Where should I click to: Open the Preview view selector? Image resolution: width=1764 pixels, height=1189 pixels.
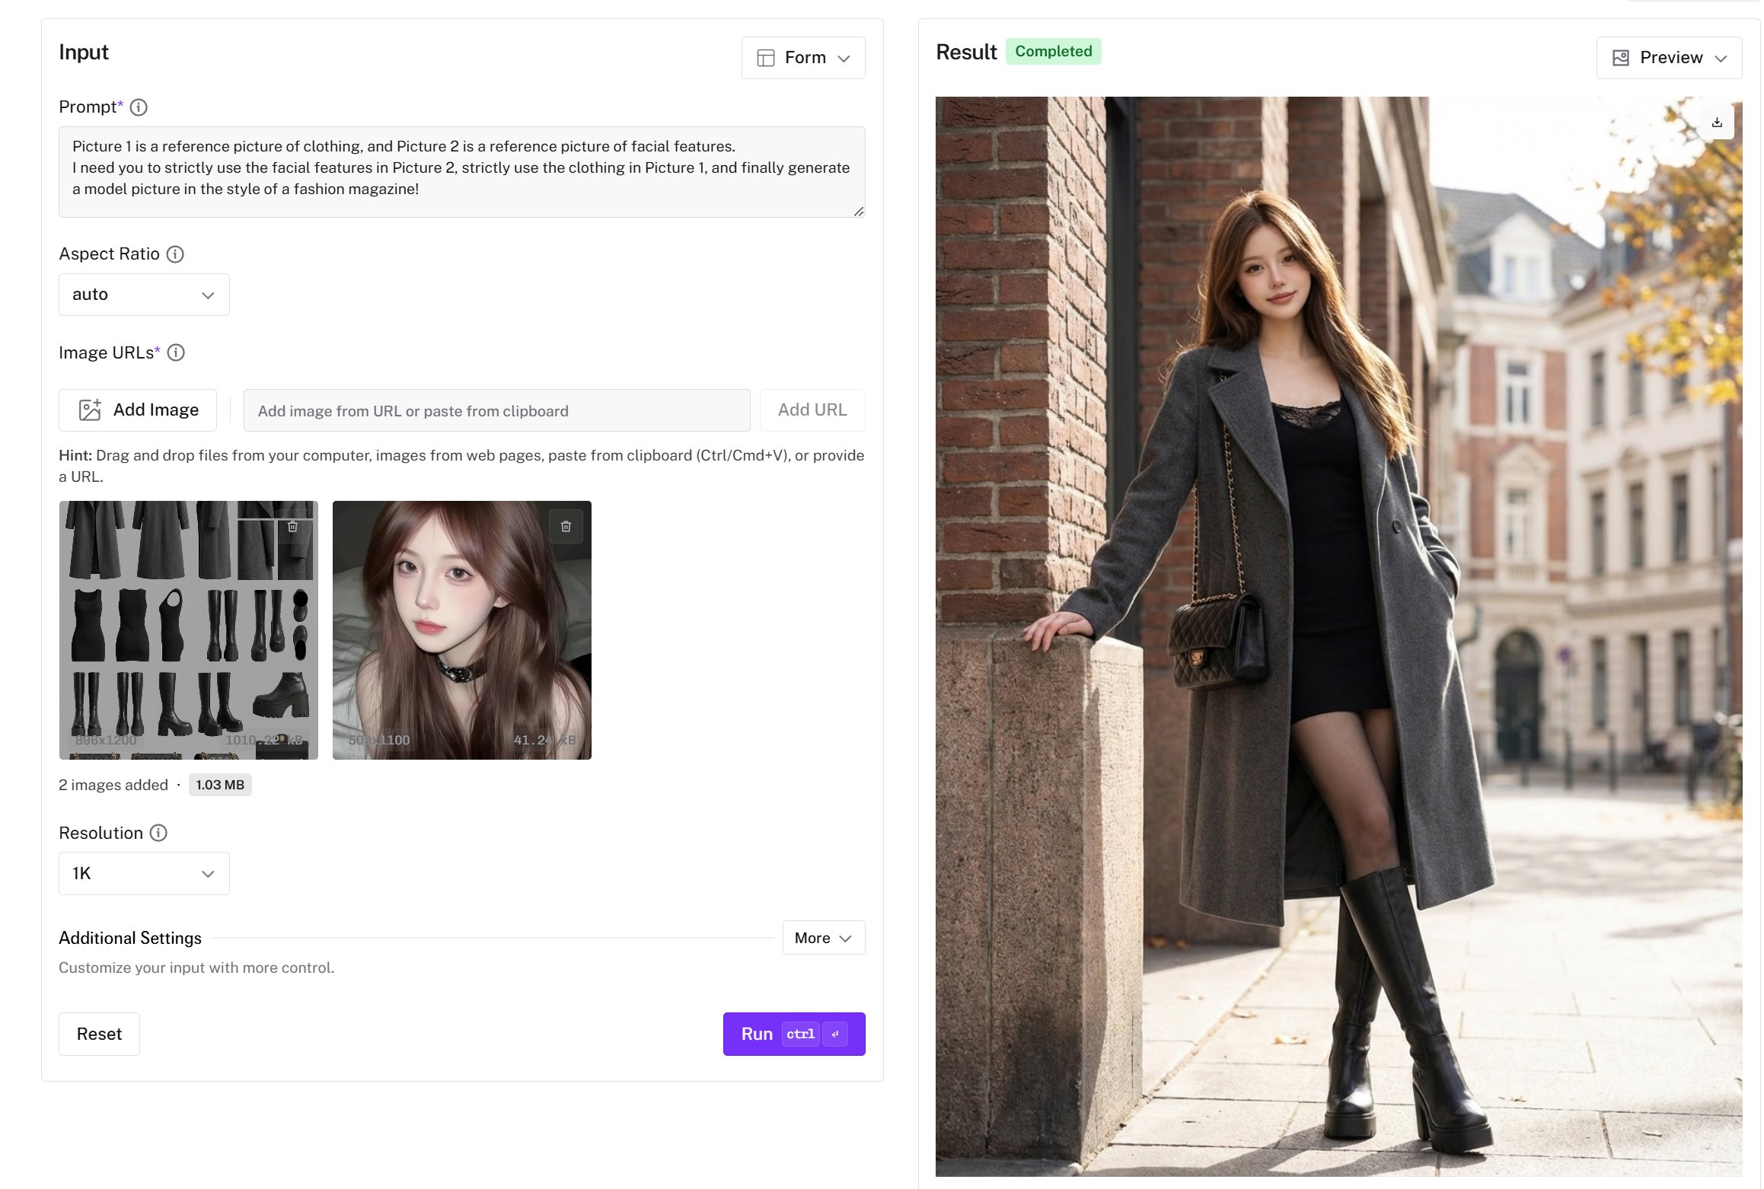point(1669,58)
